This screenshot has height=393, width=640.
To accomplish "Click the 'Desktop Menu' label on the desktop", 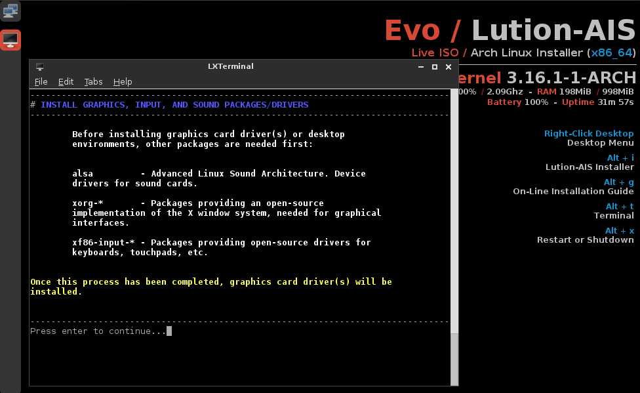I will pyautogui.click(x=601, y=143).
